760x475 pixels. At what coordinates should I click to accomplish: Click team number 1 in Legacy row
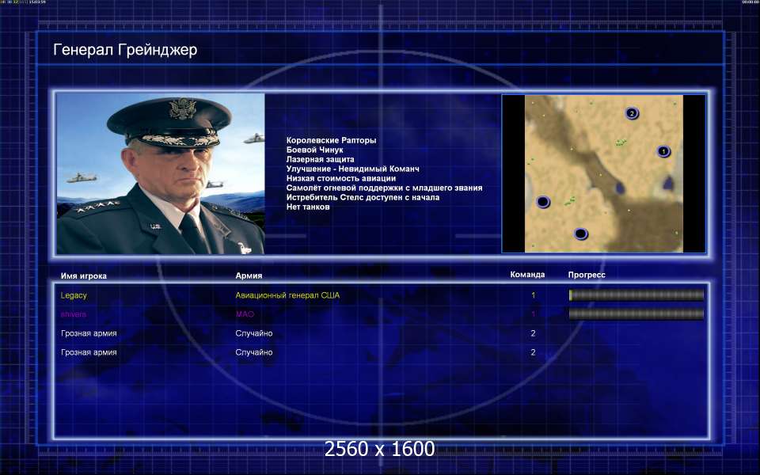(x=533, y=295)
